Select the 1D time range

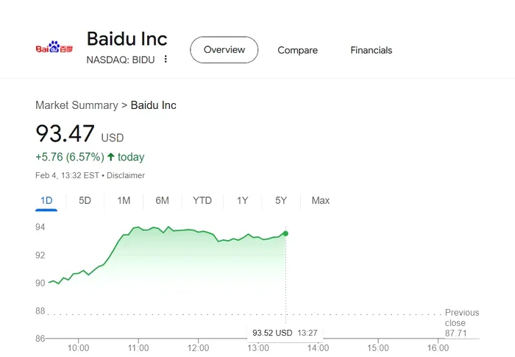46,200
